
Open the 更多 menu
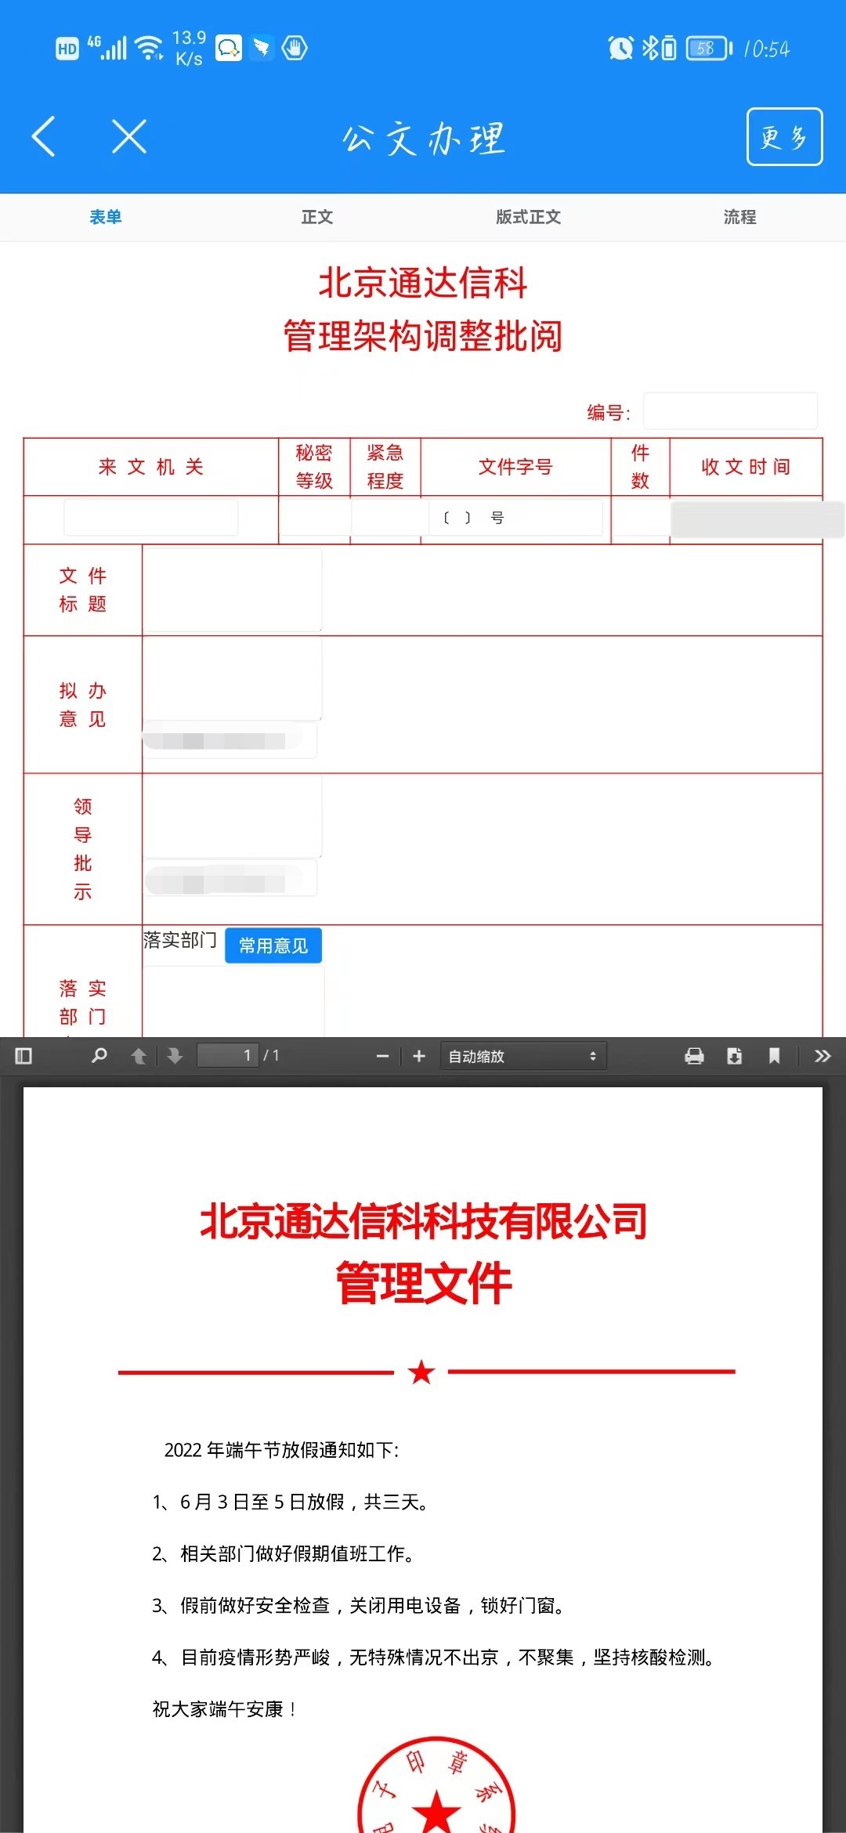click(x=784, y=136)
